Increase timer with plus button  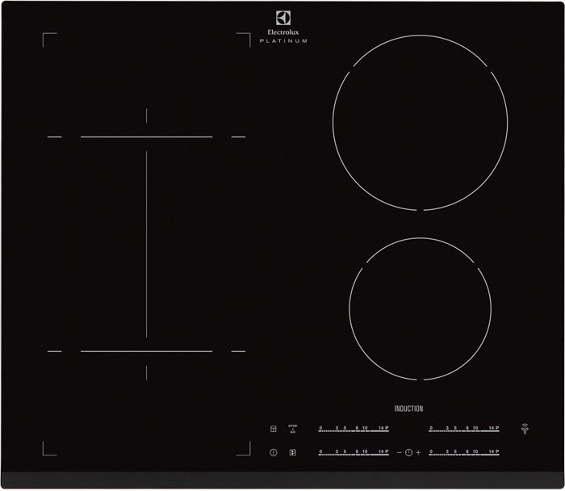point(419,452)
